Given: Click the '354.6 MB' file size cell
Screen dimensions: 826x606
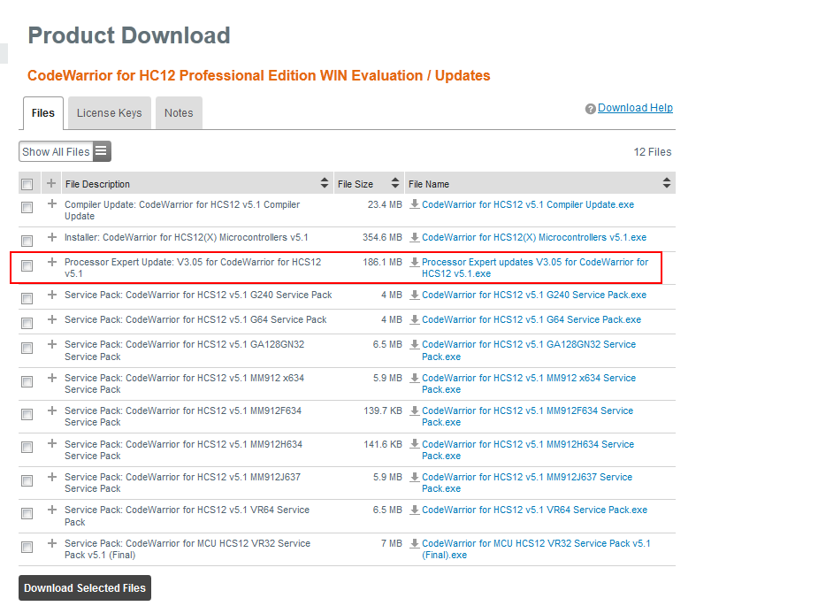Looking at the screenshot, I should point(382,237).
